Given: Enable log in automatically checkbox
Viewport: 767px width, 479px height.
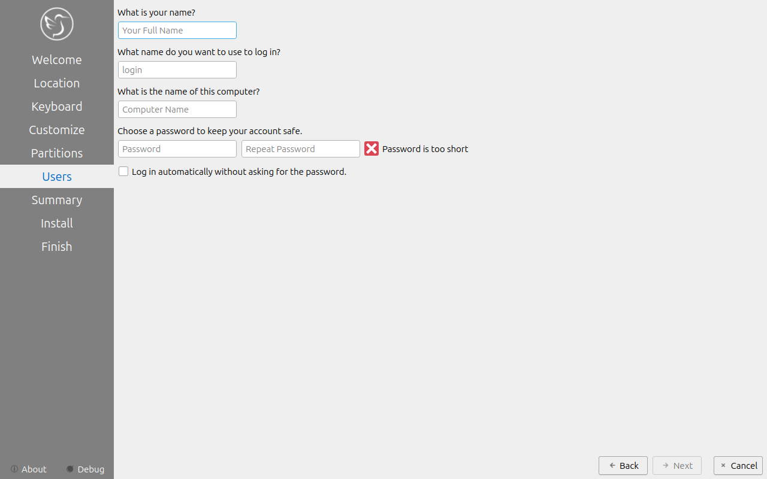Looking at the screenshot, I should [x=123, y=171].
